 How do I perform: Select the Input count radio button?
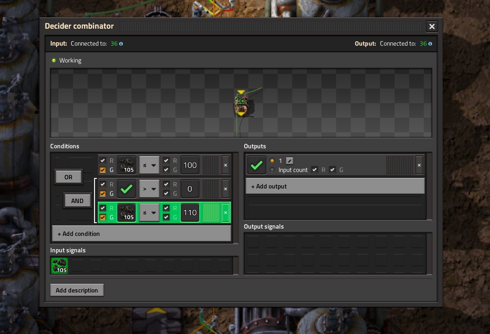tap(273, 170)
